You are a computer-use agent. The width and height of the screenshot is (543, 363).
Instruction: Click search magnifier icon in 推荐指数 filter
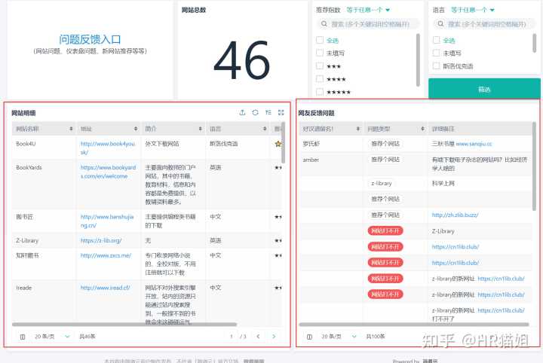point(324,23)
